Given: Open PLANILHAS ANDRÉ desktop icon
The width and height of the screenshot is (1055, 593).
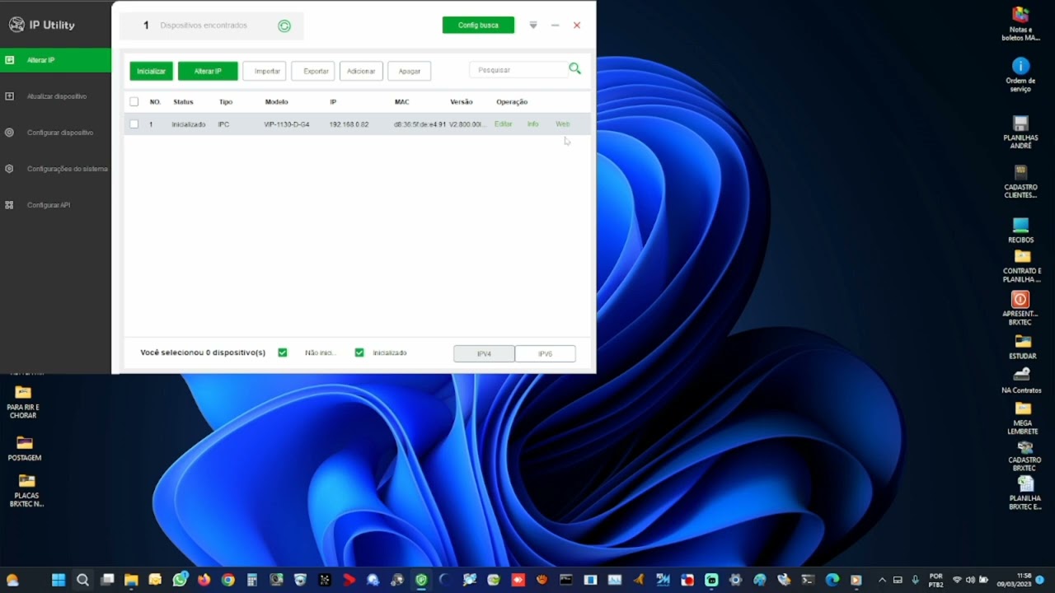Looking at the screenshot, I should pyautogui.click(x=1020, y=133).
